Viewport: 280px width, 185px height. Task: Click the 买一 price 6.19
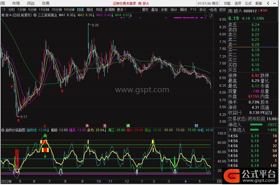[255, 50]
